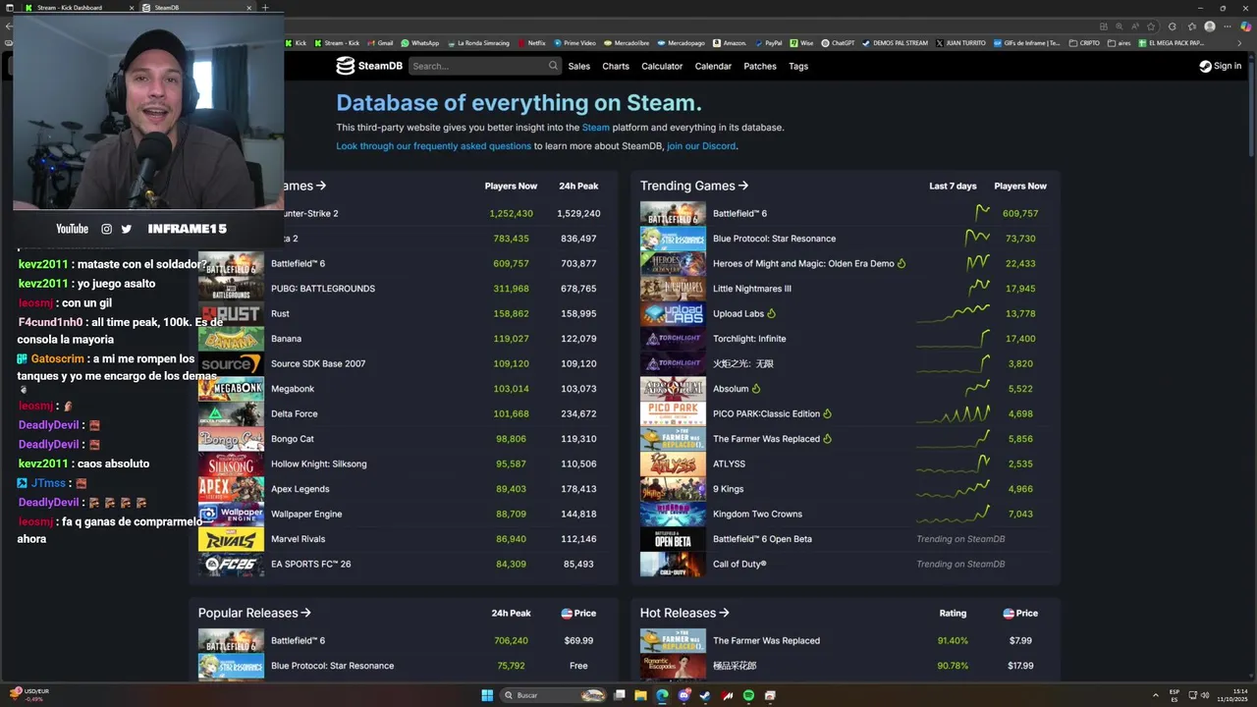Open the Instagram icon on stream overlay
The image size is (1257, 707).
point(106,229)
